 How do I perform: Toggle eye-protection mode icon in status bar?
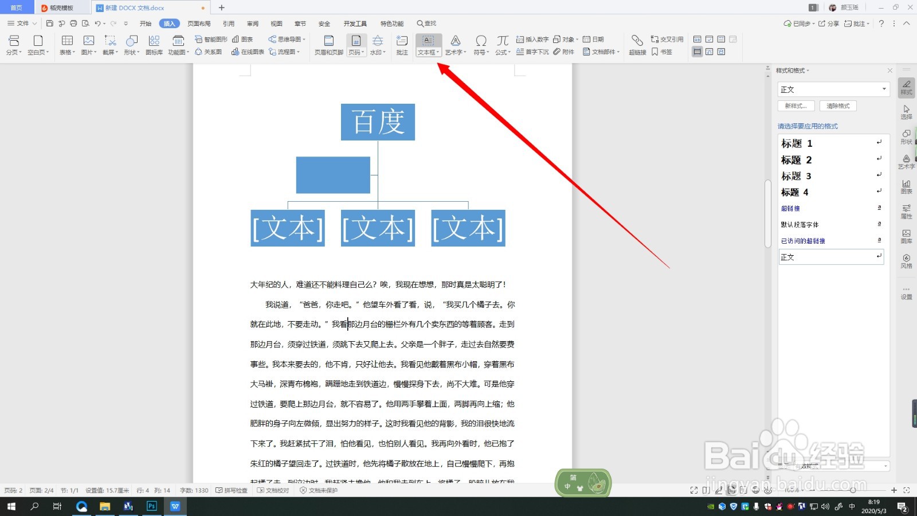coord(768,490)
